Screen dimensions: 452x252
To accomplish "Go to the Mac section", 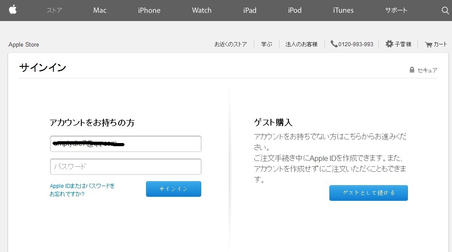I will pyautogui.click(x=100, y=10).
